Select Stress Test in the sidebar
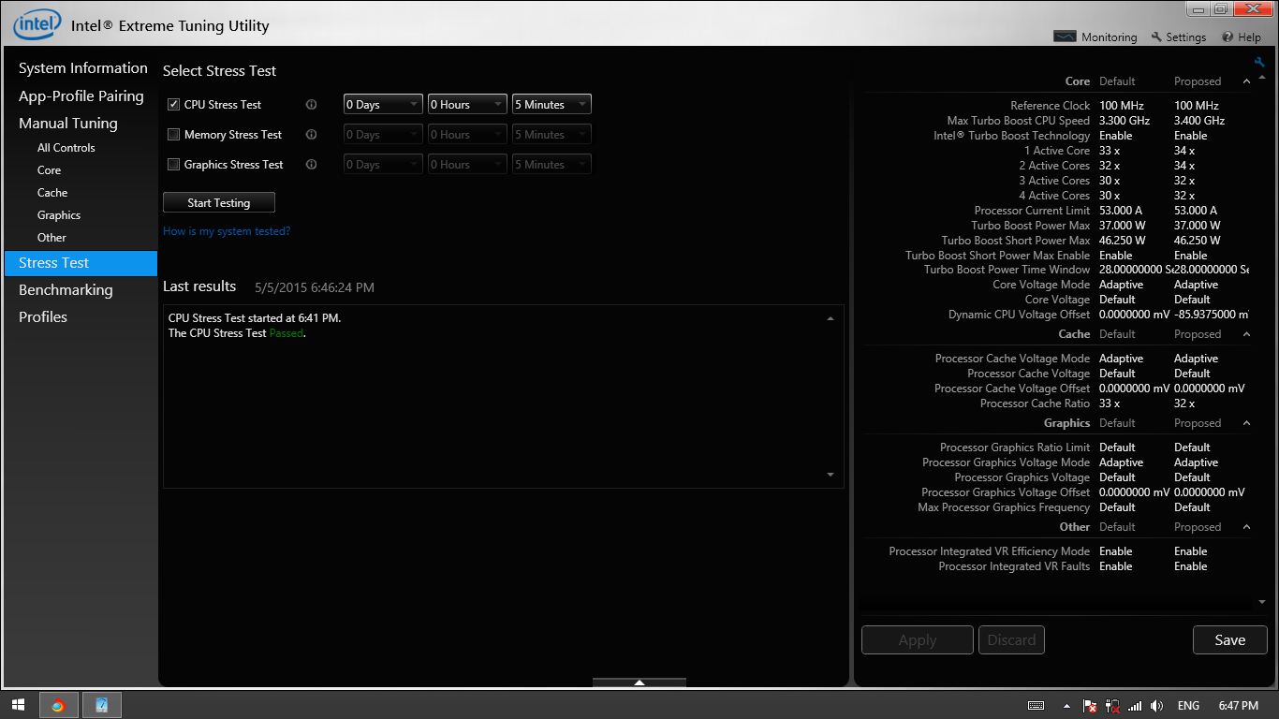The width and height of the screenshot is (1279, 719). tap(81, 263)
